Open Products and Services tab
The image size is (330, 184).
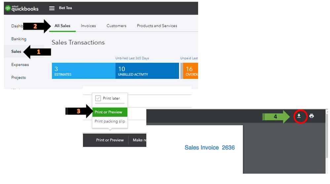pos(157,26)
